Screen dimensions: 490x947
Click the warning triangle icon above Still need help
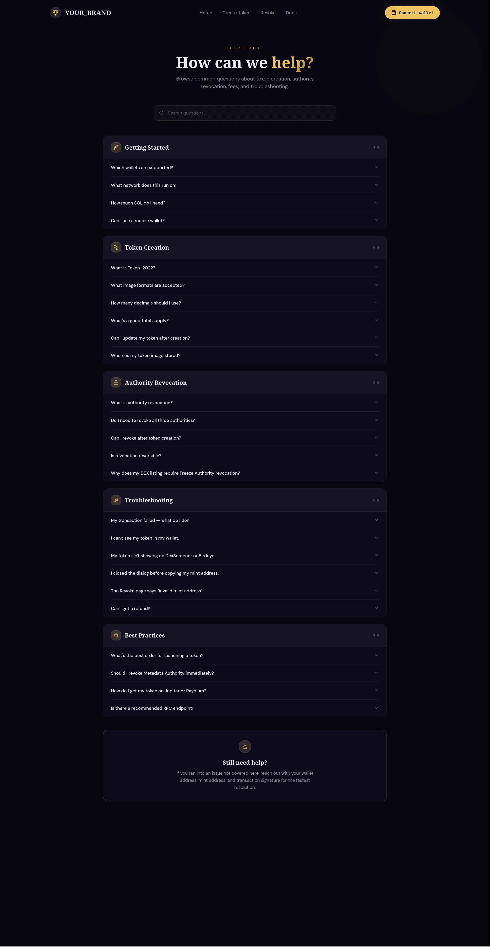tap(245, 747)
